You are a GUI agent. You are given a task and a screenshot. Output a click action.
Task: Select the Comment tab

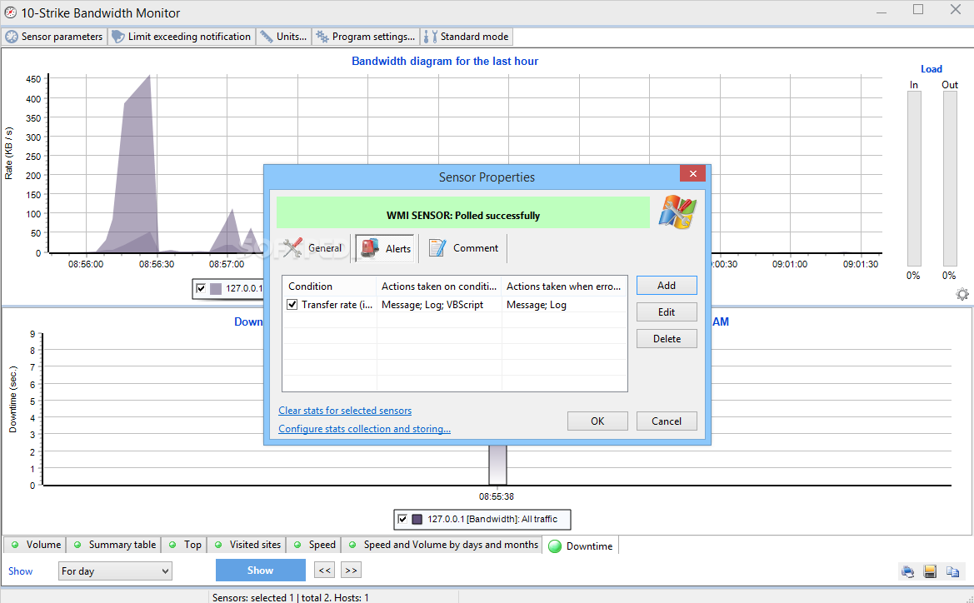(463, 248)
